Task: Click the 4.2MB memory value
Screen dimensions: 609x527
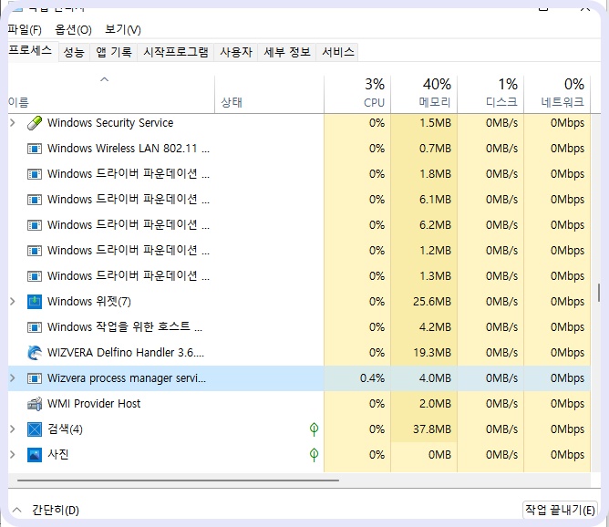Action: click(x=435, y=327)
